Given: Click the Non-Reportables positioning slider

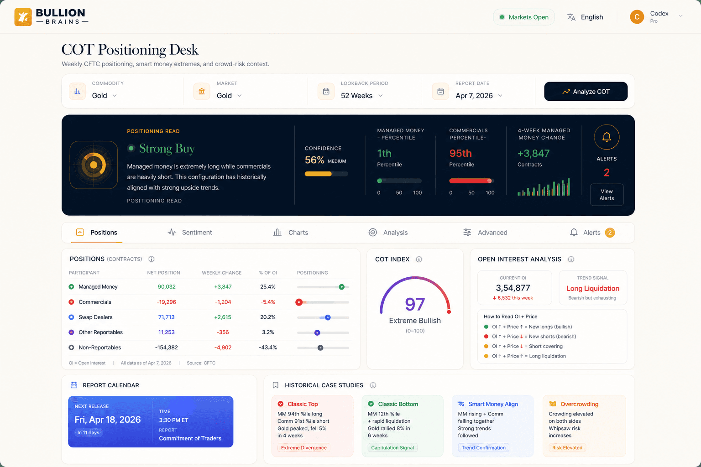Looking at the screenshot, I should (323, 348).
